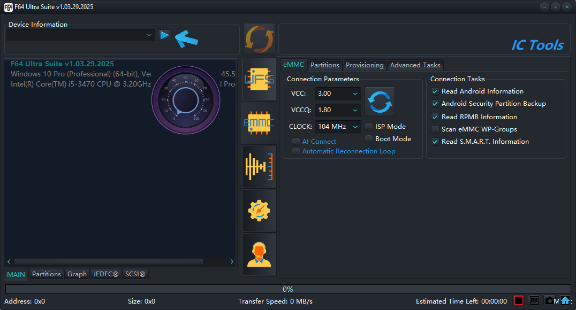Click the red stop square in status bar
Screen dimensions: 576x310
point(518,300)
